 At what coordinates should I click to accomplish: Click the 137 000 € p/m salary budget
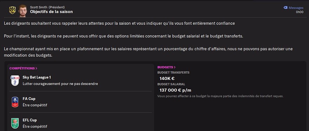(x=175, y=90)
